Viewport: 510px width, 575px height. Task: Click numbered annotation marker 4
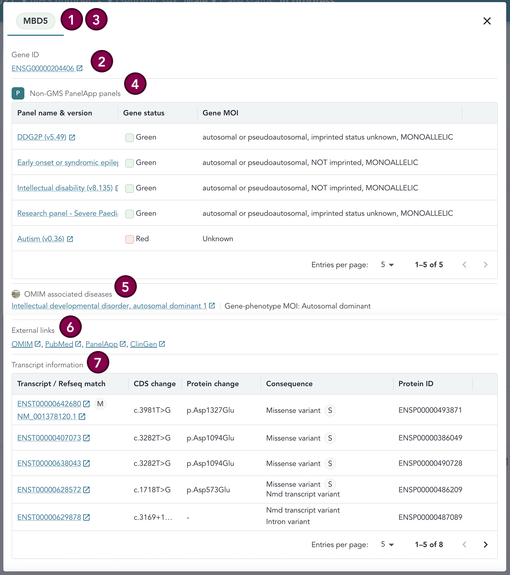tap(135, 84)
